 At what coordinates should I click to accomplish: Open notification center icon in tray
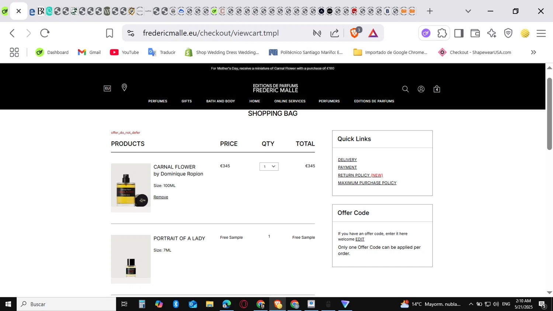click(x=542, y=304)
